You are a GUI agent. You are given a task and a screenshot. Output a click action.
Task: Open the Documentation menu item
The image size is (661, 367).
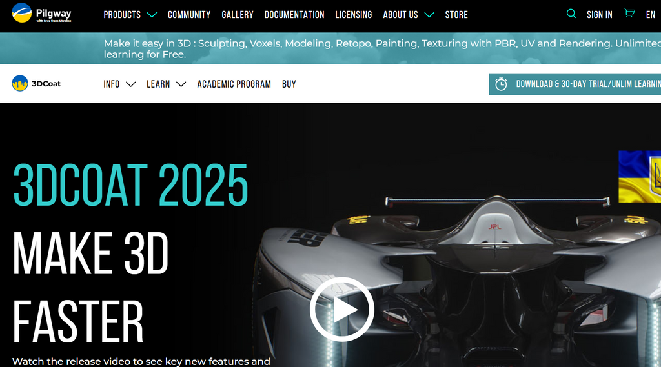(x=294, y=14)
